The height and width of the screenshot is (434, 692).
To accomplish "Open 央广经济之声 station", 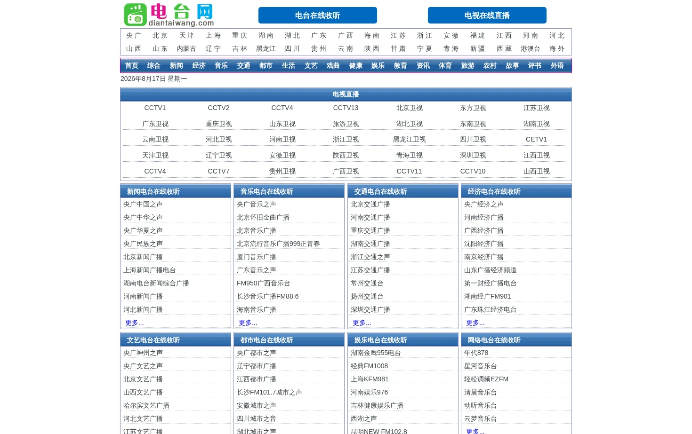I will tap(484, 204).
